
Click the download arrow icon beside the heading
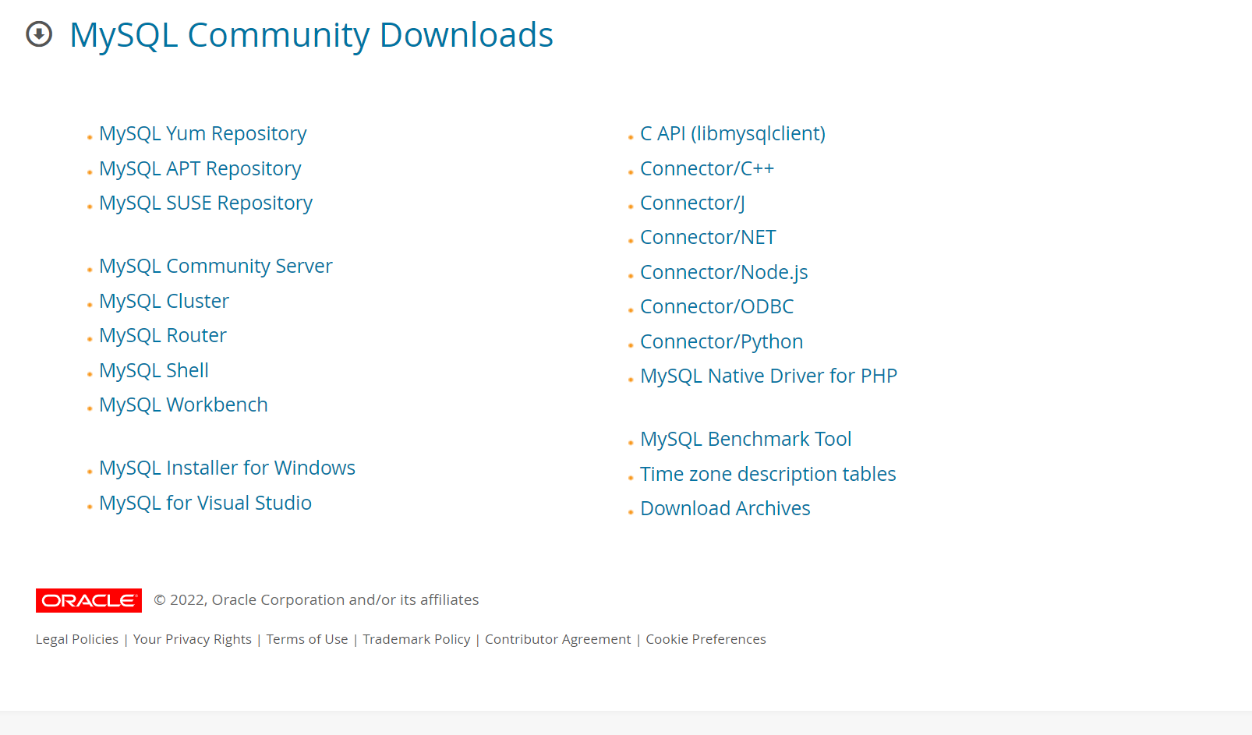[x=39, y=34]
